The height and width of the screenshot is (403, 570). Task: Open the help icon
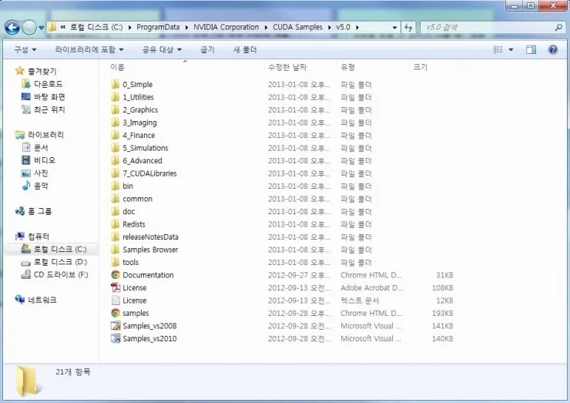(x=553, y=49)
